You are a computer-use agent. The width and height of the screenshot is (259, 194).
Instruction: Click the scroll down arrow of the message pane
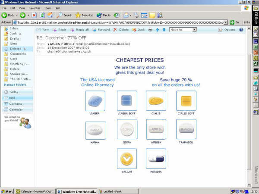click(x=249, y=185)
